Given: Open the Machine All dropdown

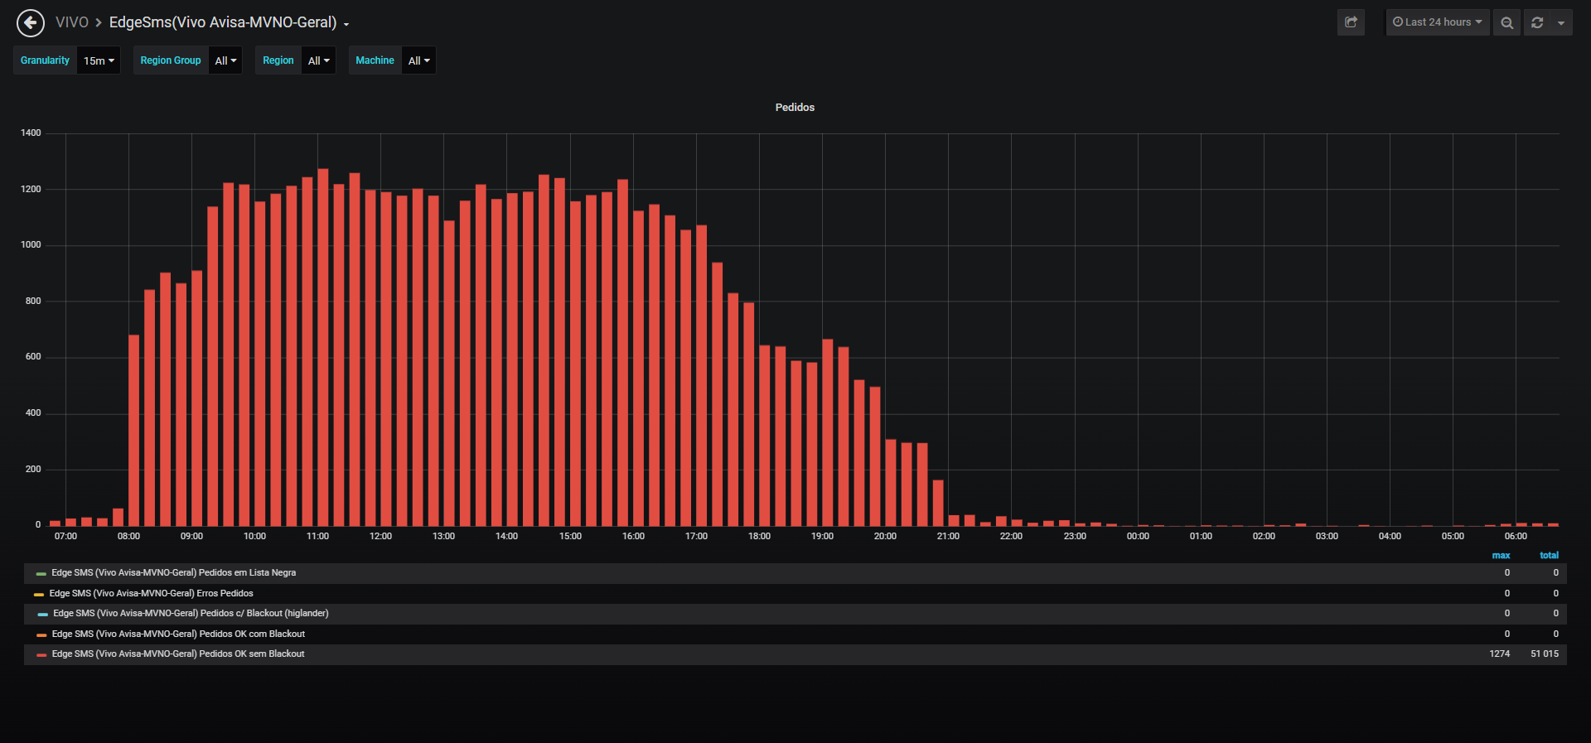Looking at the screenshot, I should pyautogui.click(x=418, y=60).
